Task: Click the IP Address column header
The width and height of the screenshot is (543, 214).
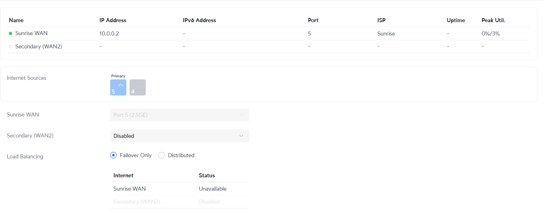Action: pos(113,20)
